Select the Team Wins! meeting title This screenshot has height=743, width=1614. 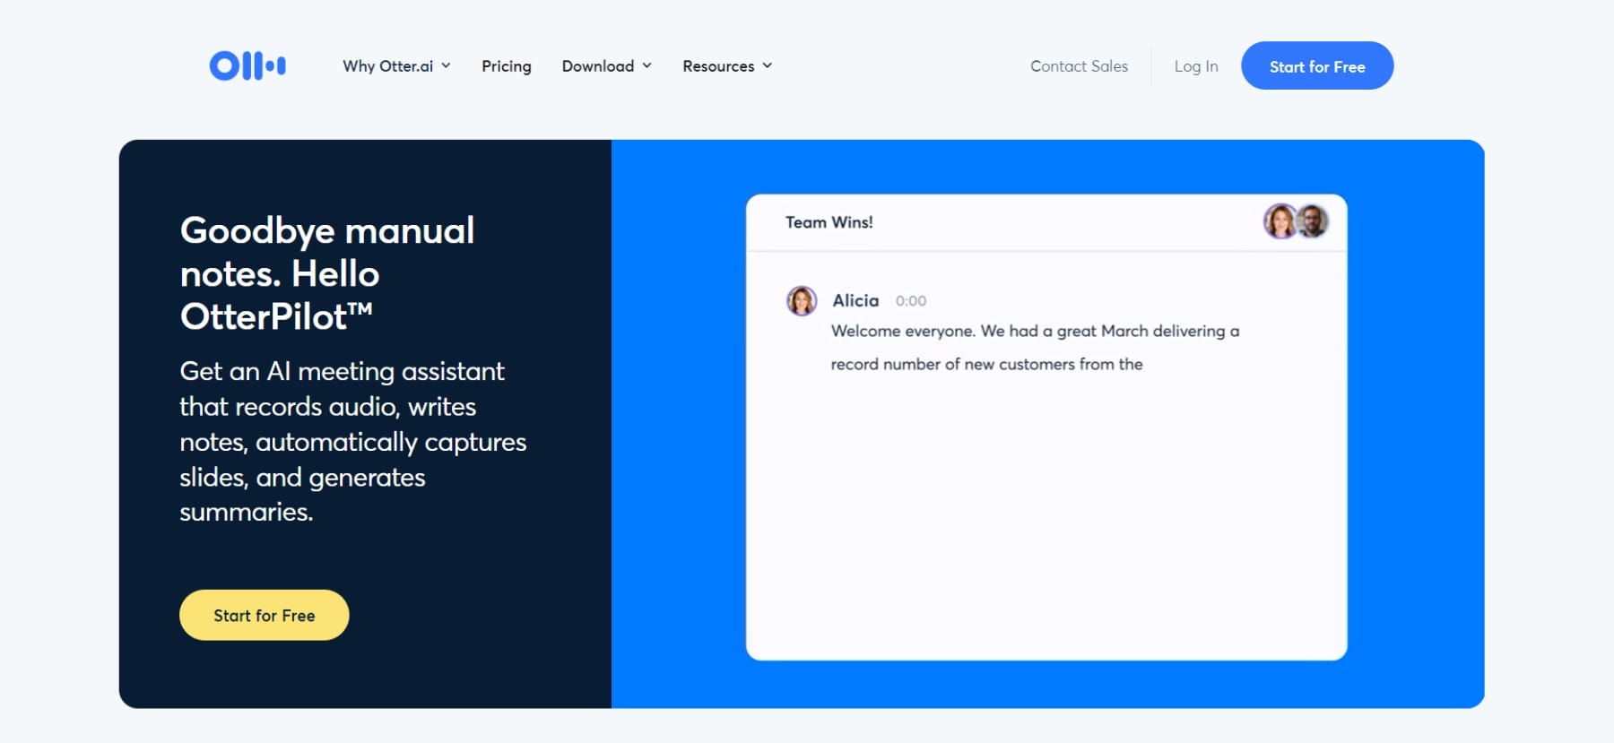tap(829, 222)
